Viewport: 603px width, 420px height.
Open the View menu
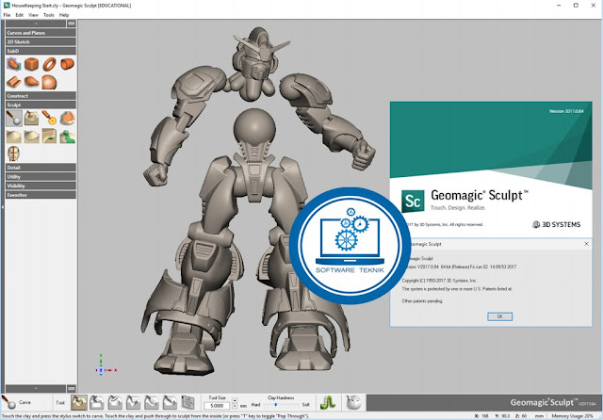coord(33,15)
